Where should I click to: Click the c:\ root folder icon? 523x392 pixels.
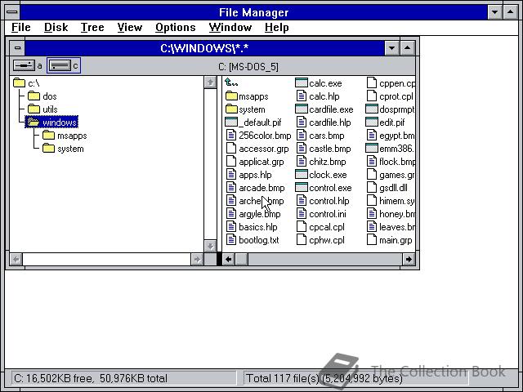pyautogui.click(x=19, y=82)
